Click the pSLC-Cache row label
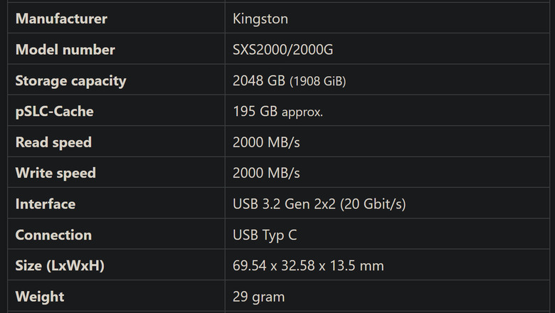This screenshot has height=313, width=555. [x=55, y=112]
